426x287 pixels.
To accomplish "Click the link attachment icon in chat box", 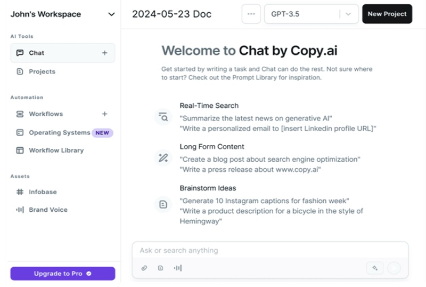I will (x=144, y=268).
